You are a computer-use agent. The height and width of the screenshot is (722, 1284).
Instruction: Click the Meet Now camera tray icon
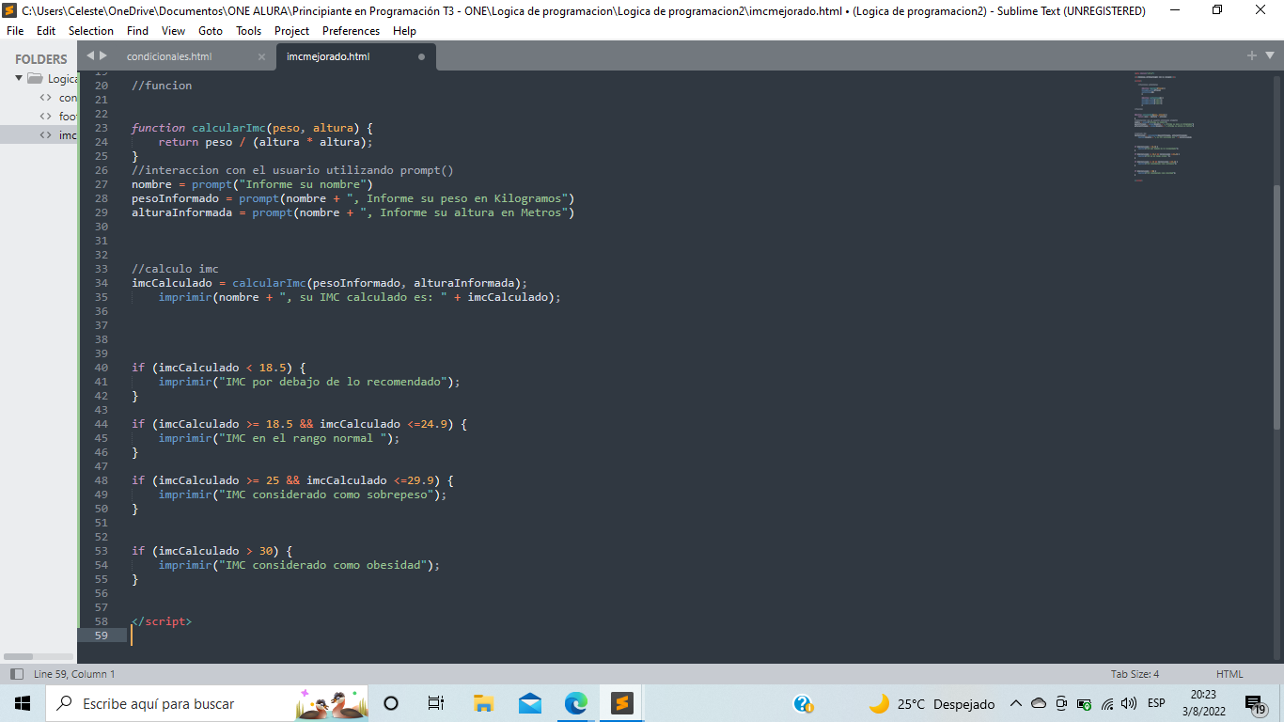pyautogui.click(x=1061, y=703)
